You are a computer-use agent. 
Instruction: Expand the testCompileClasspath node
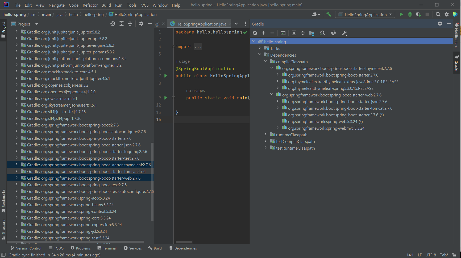coord(265,141)
